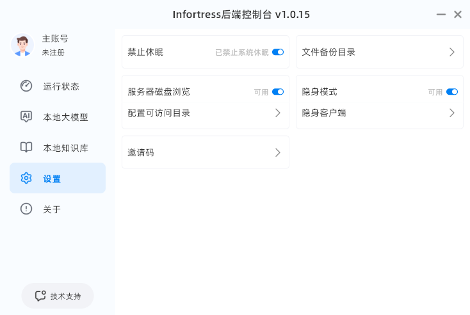Viewport: 470px width, 315px height.
Task: Open the 邀请码 chevron arrow
Action: click(278, 152)
